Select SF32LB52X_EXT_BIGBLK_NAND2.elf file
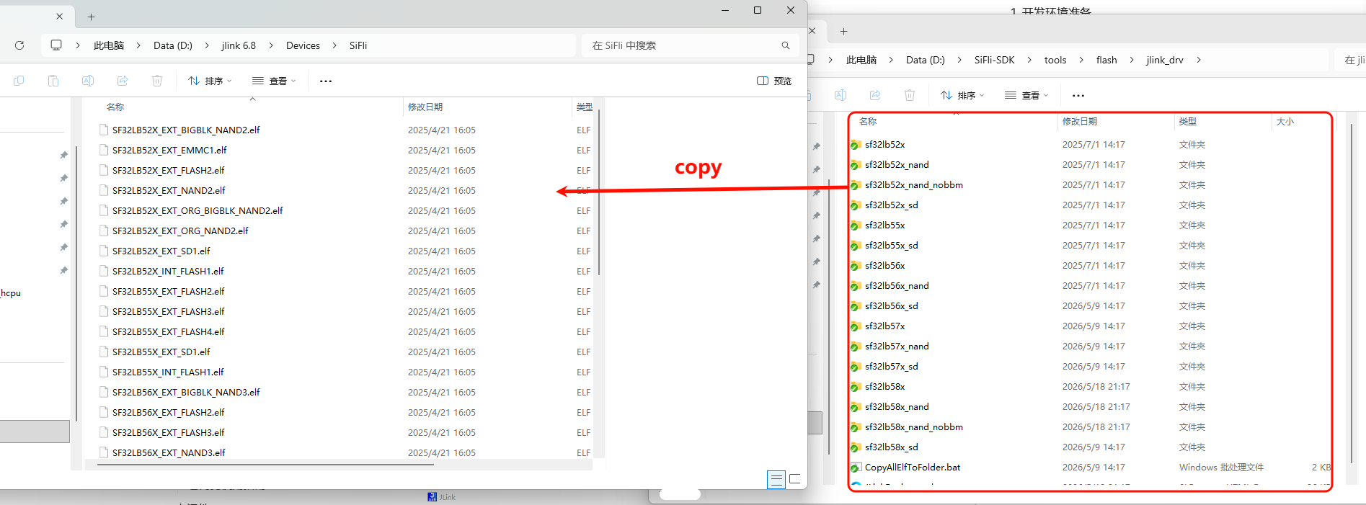Image resolution: width=1366 pixels, height=505 pixels. tap(186, 130)
